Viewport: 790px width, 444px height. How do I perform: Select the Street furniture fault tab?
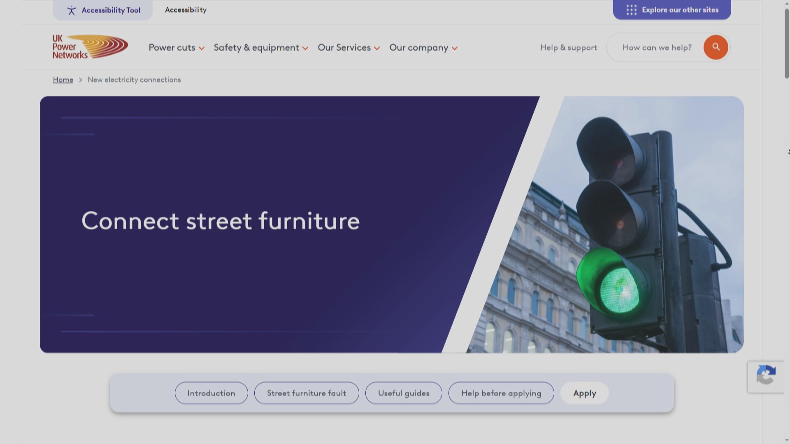click(307, 393)
